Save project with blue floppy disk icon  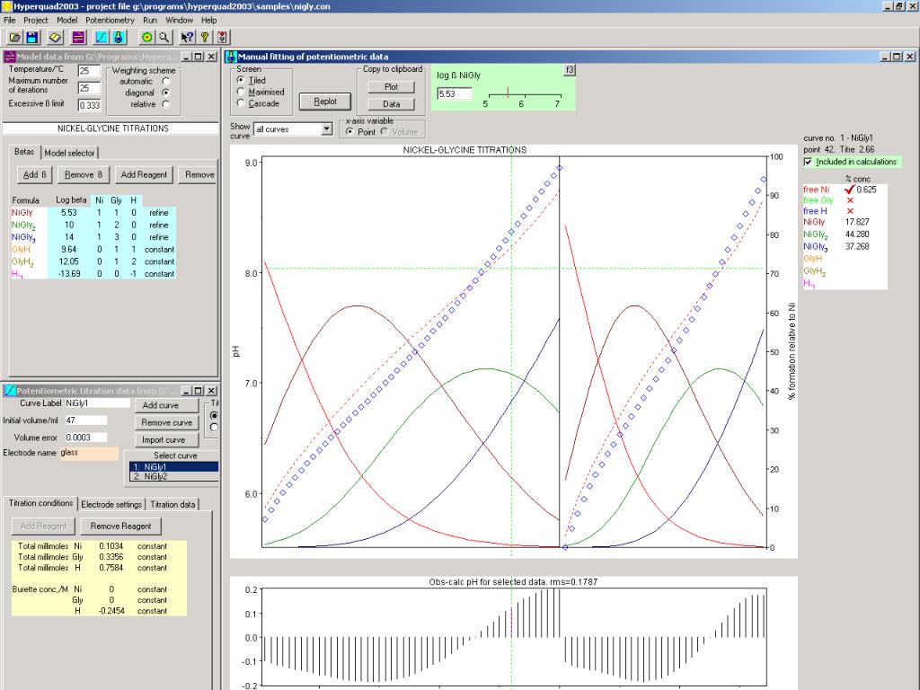tap(32, 38)
